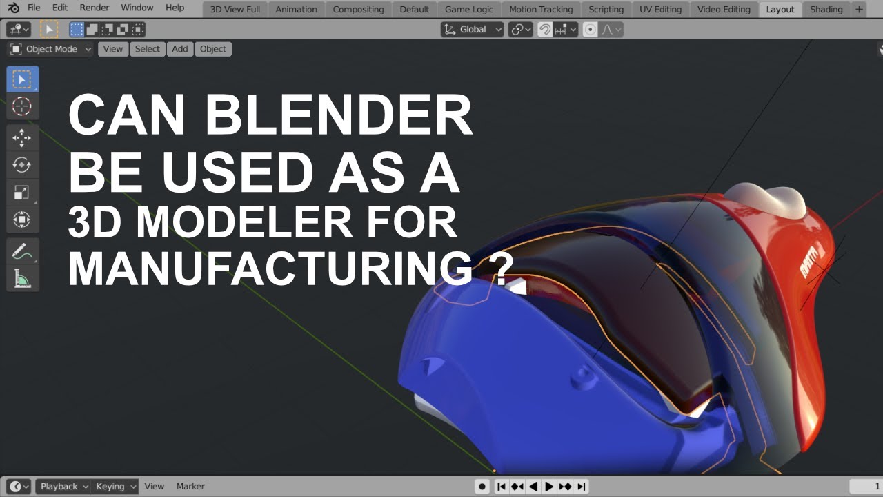The width and height of the screenshot is (883, 497).
Task: Set selection mode to Extend
Action: point(92,30)
